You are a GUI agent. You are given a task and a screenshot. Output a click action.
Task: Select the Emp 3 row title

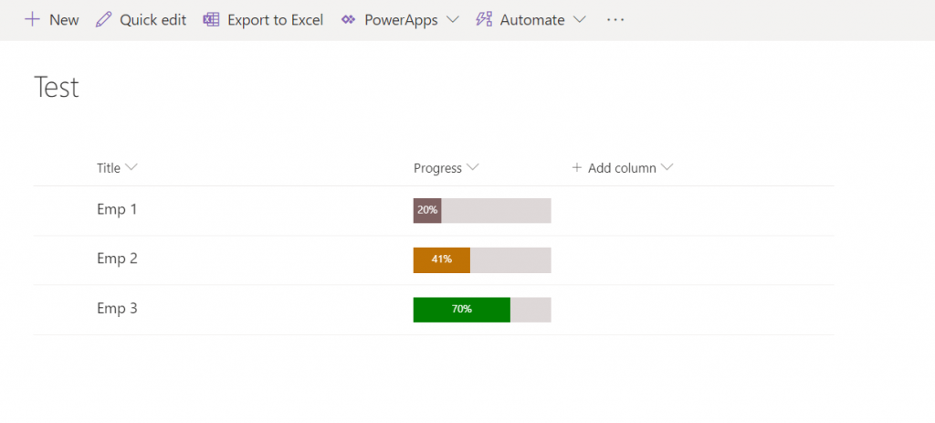(x=117, y=309)
